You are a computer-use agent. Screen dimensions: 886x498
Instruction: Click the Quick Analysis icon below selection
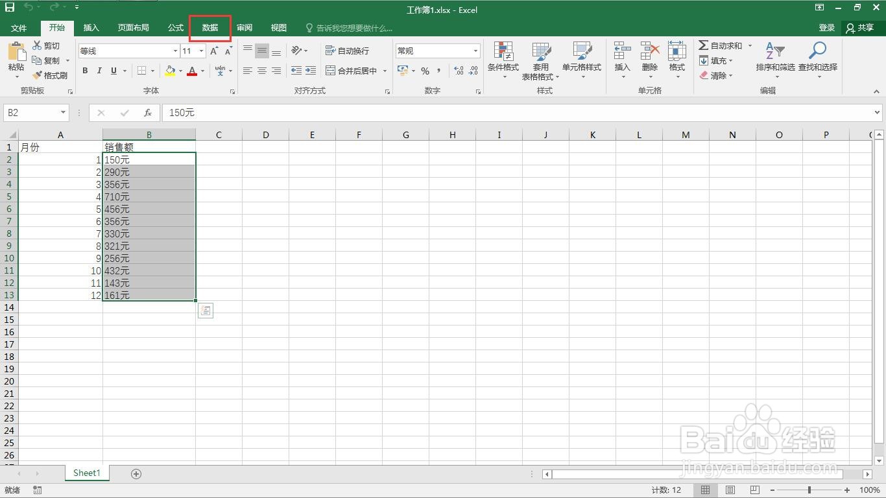point(205,311)
